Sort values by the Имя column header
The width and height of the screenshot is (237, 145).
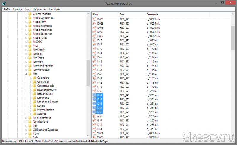(104, 14)
